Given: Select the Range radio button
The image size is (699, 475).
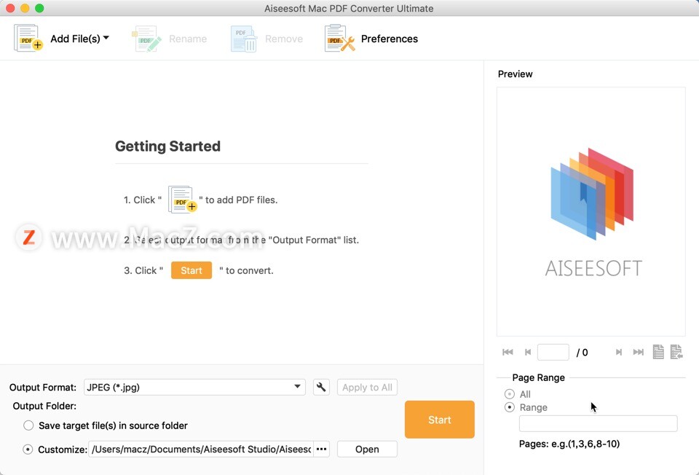Looking at the screenshot, I should click(510, 407).
